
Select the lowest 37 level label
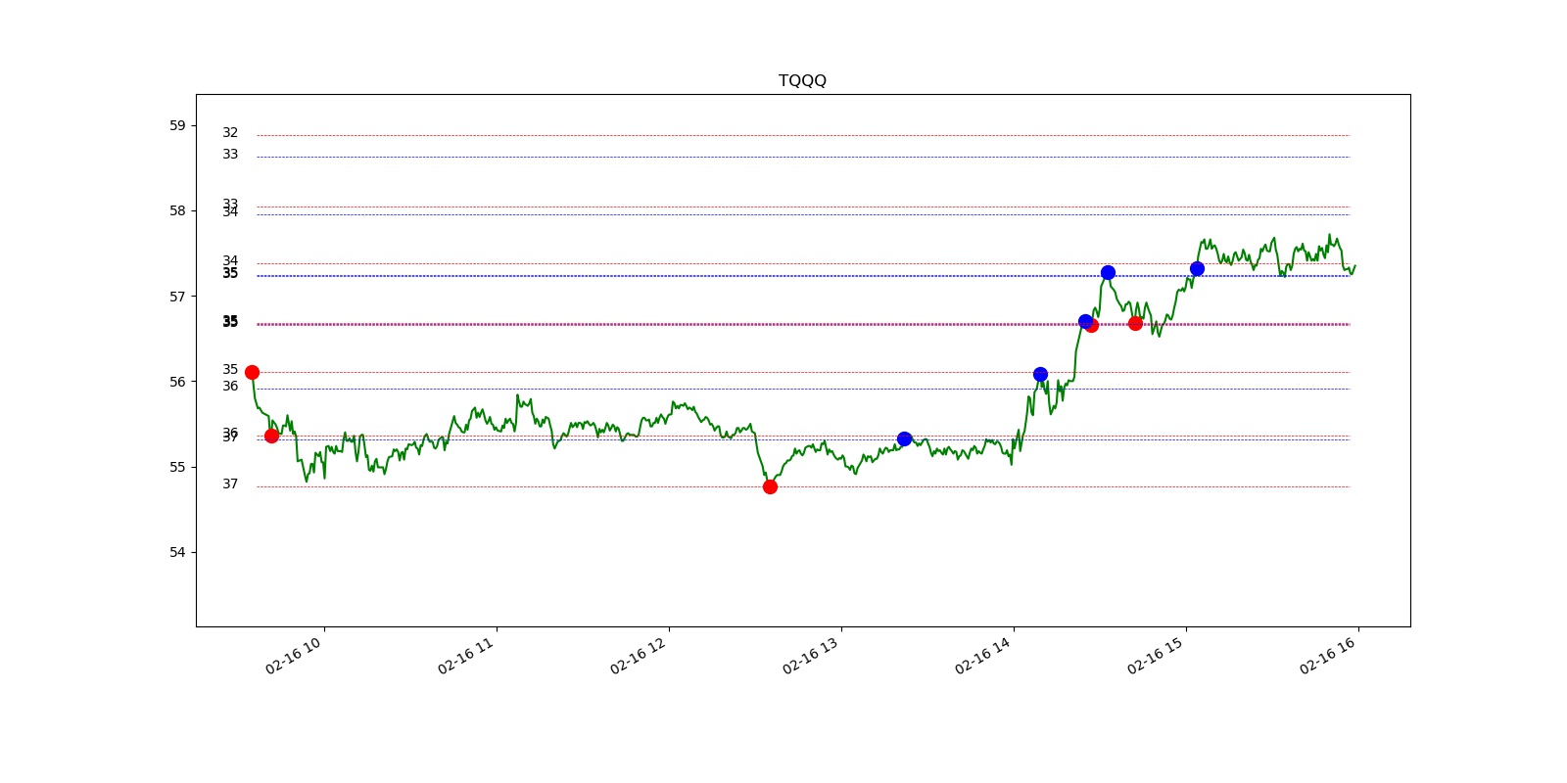[230, 484]
